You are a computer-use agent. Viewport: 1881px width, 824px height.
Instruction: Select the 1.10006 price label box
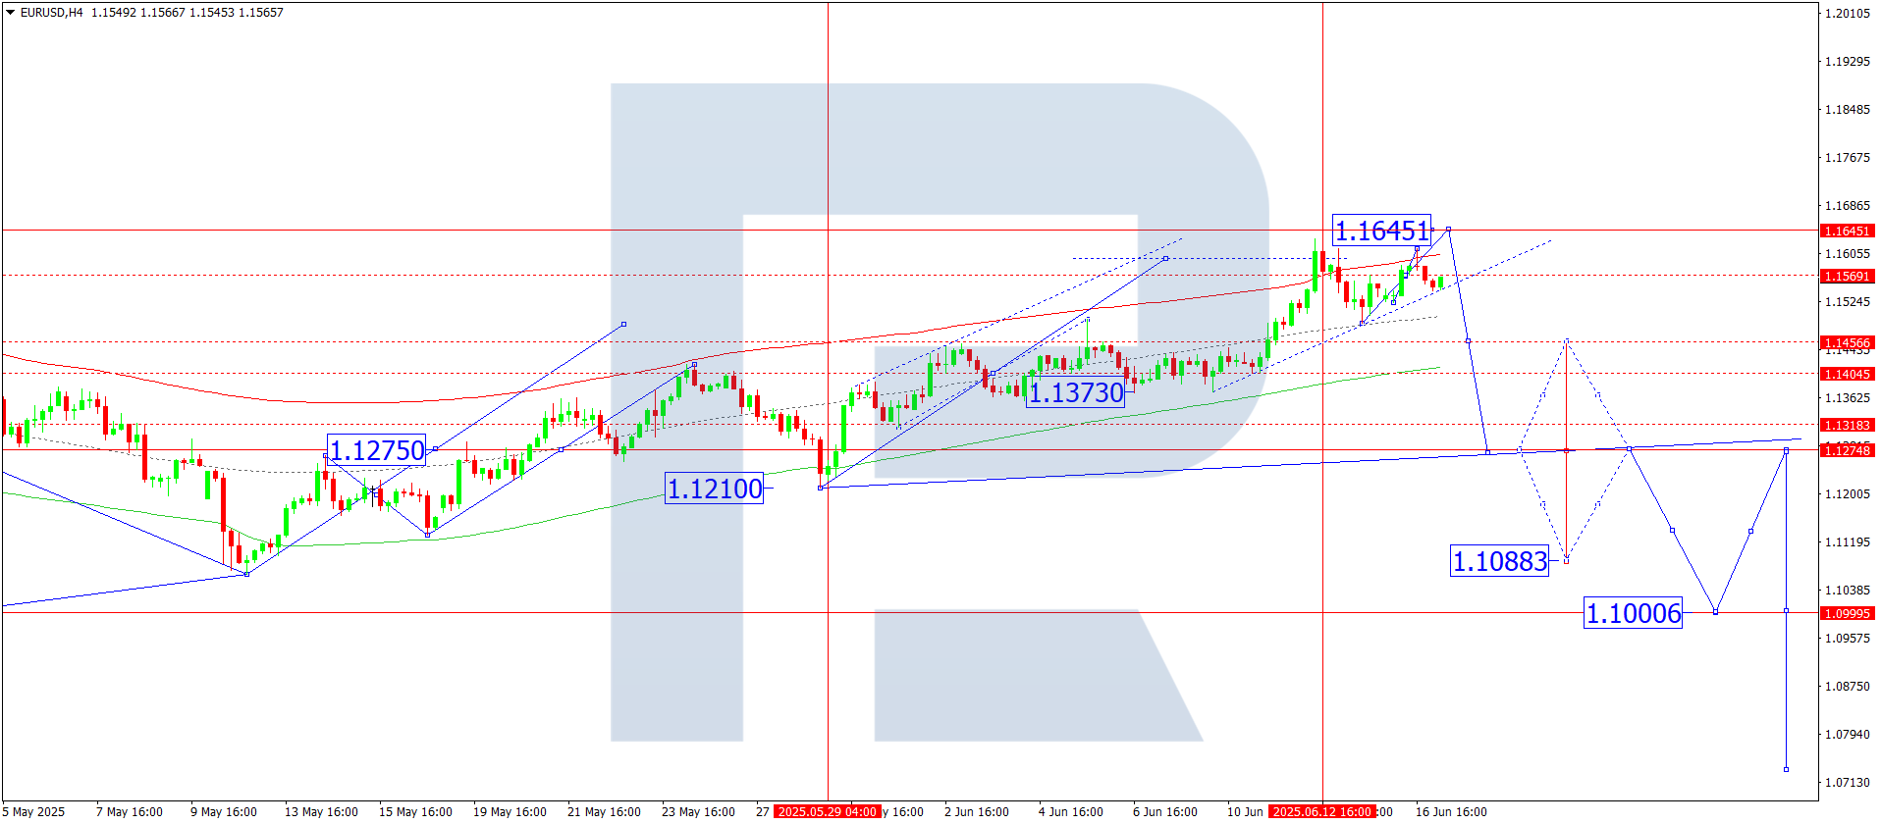[1634, 613]
